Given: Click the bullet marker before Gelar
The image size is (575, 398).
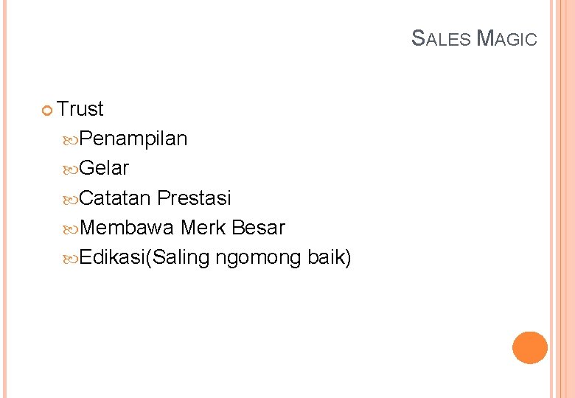Looking at the screenshot, I should pyautogui.click(x=71, y=169).
